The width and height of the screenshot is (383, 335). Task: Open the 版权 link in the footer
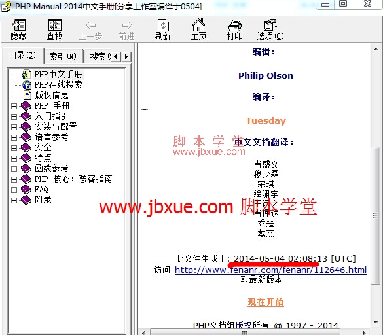tap(244, 325)
